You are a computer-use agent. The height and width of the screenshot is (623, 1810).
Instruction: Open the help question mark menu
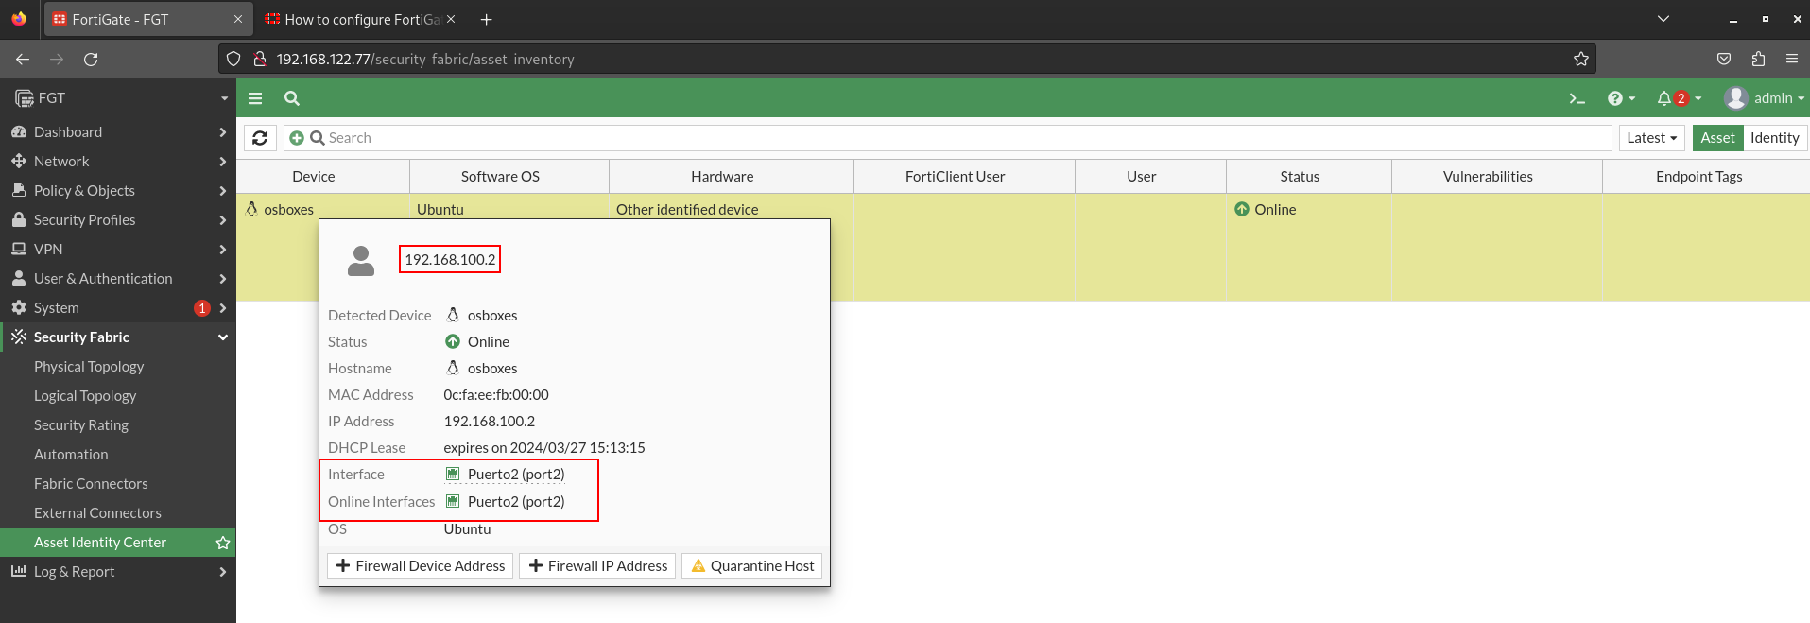coord(1621,98)
